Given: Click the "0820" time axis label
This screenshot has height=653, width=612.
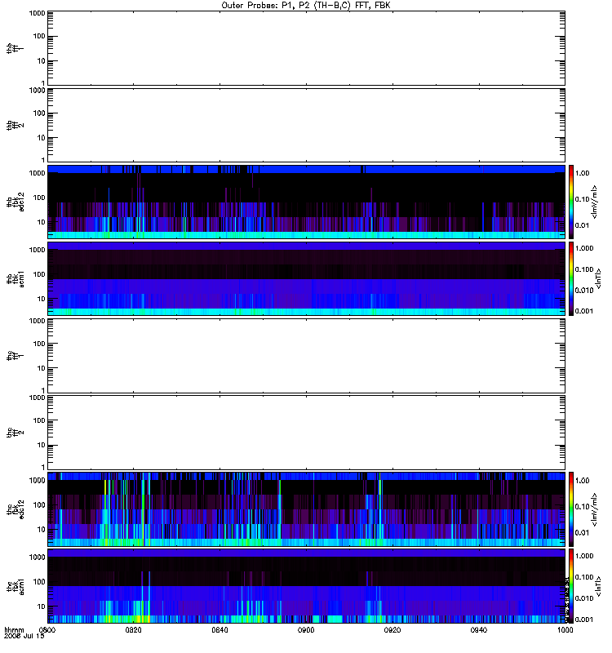Looking at the screenshot, I should tap(133, 629).
